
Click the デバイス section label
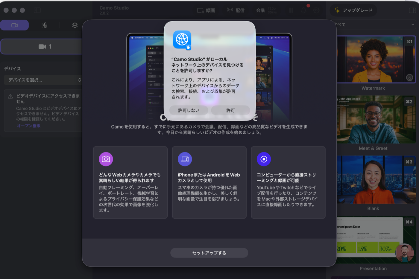(13, 68)
